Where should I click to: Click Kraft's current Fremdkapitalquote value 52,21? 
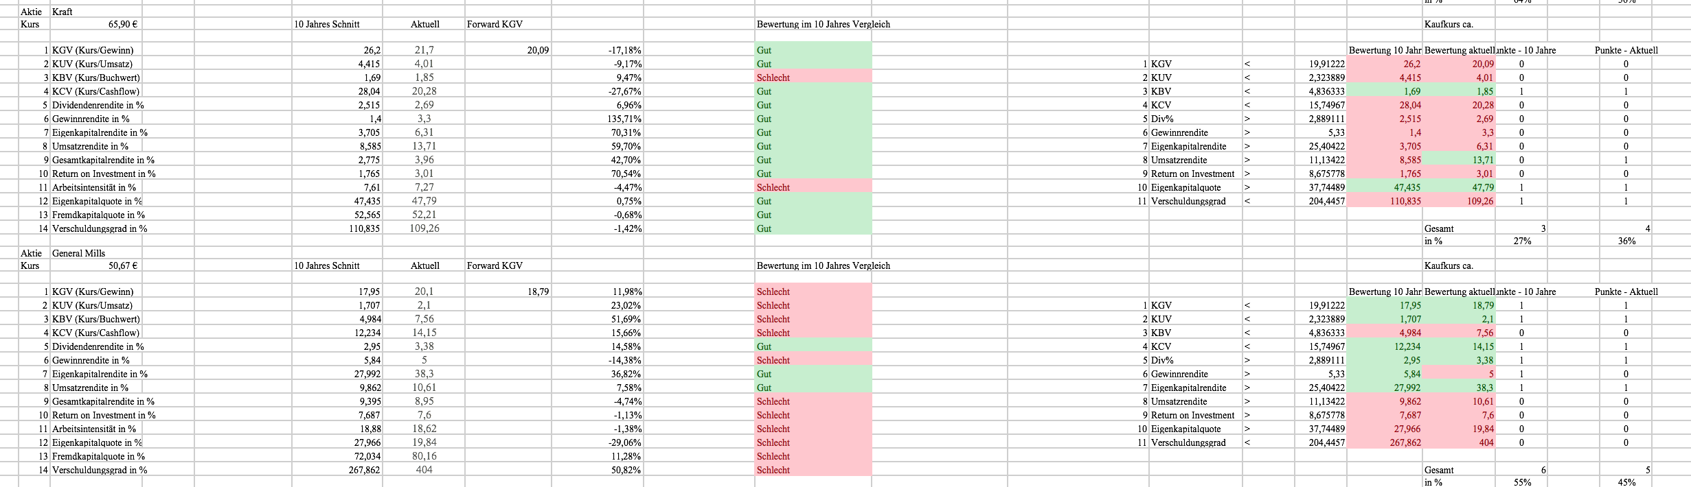424,215
